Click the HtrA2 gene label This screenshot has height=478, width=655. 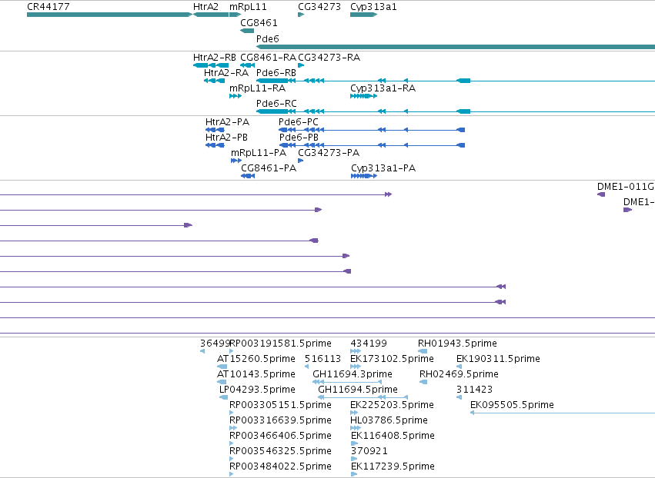206,7
